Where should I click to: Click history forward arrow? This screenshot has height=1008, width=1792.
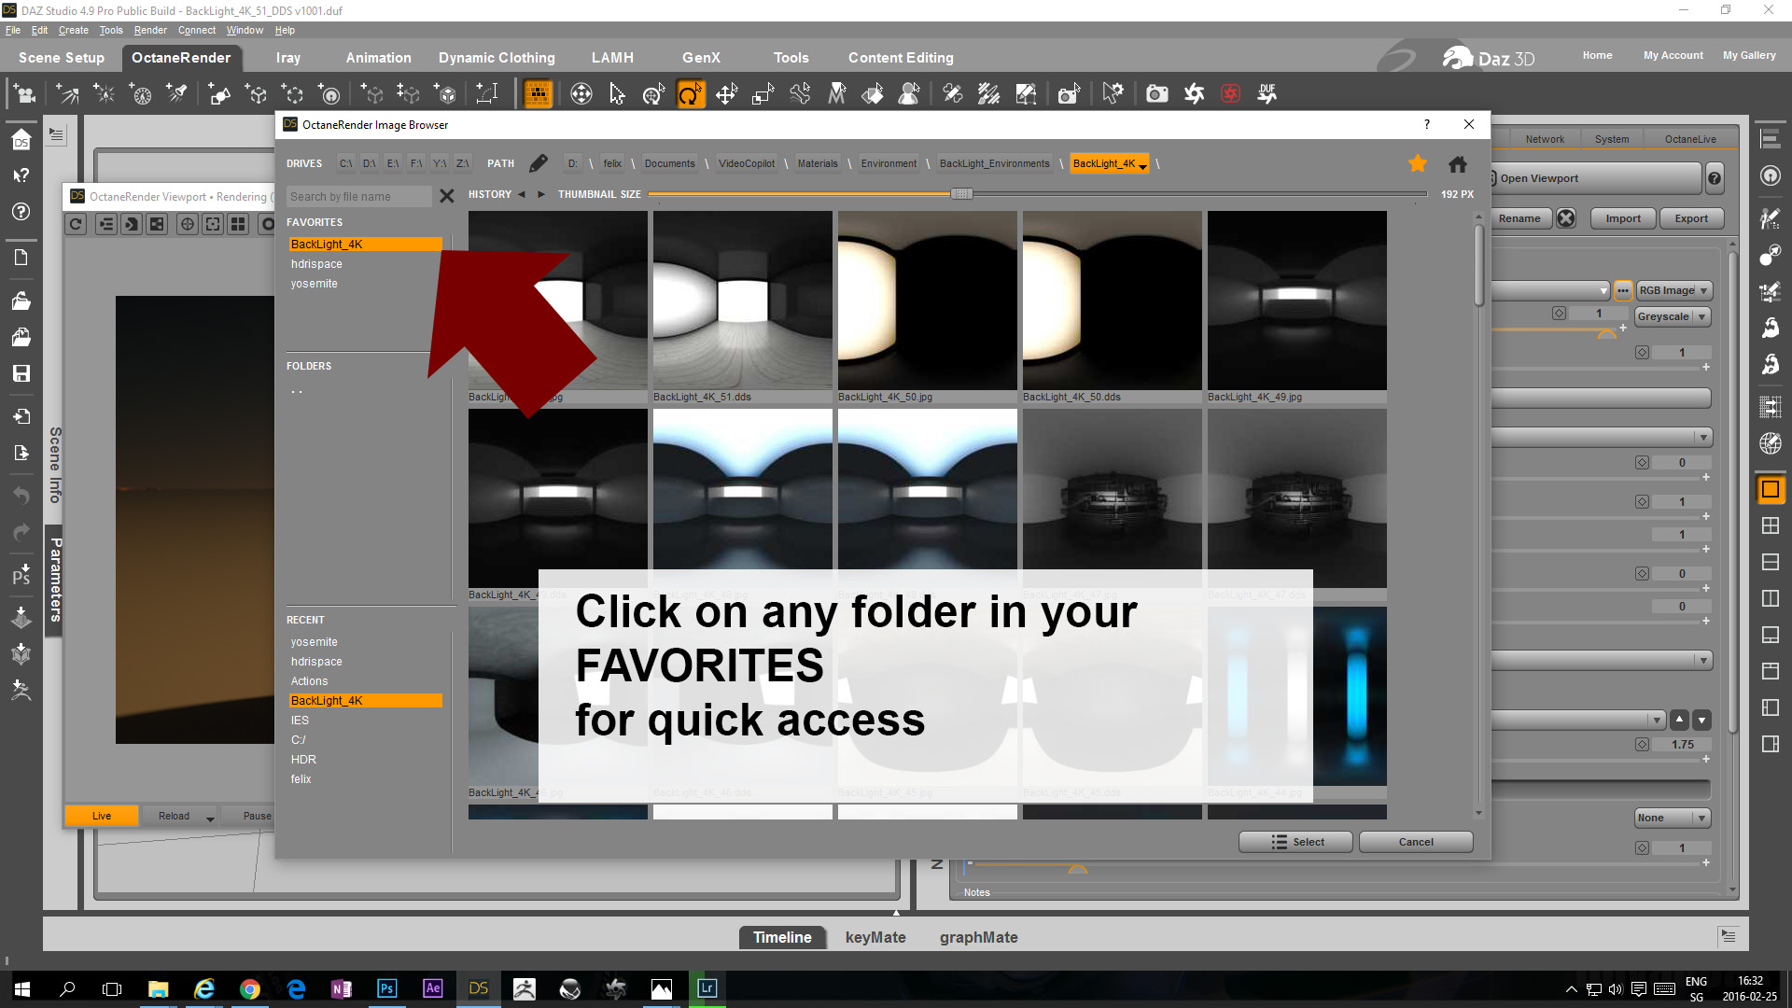click(x=540, y=194)
